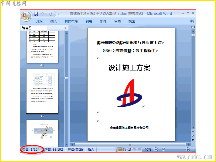The height and width of the screenshot is (162, 216).
Task: Toggle the ruler icon above vertical scrollbar
Action: tap(193, 27)
